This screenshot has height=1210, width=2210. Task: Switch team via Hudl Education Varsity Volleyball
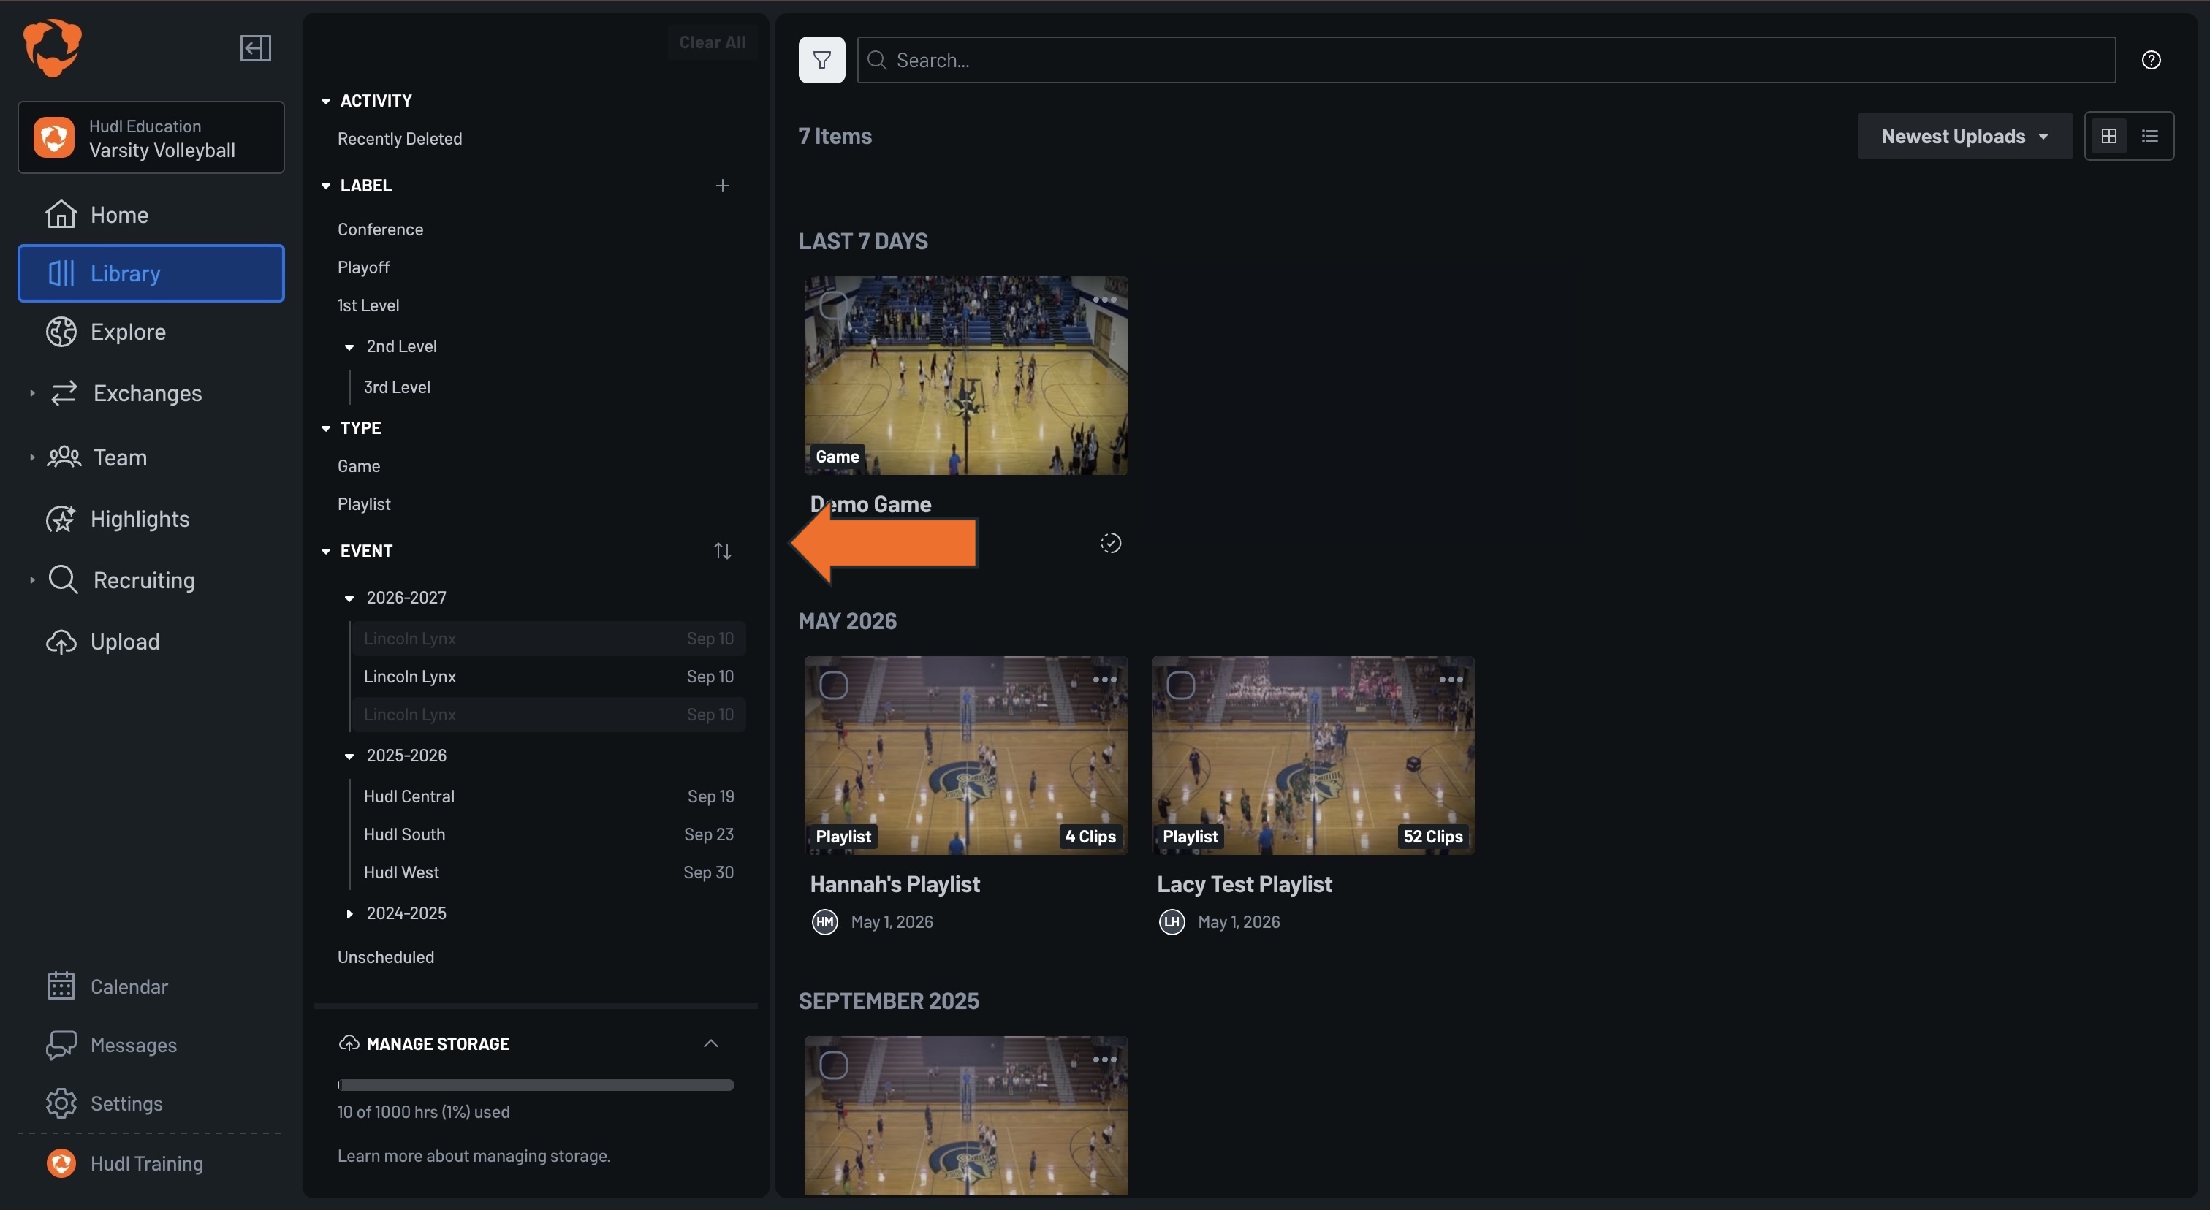click(151, 137)
